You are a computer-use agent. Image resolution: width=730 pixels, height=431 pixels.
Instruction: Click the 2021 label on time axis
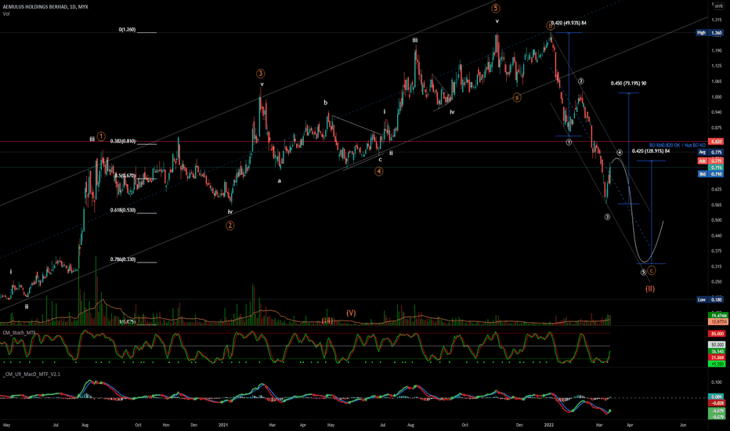point(223,425)
